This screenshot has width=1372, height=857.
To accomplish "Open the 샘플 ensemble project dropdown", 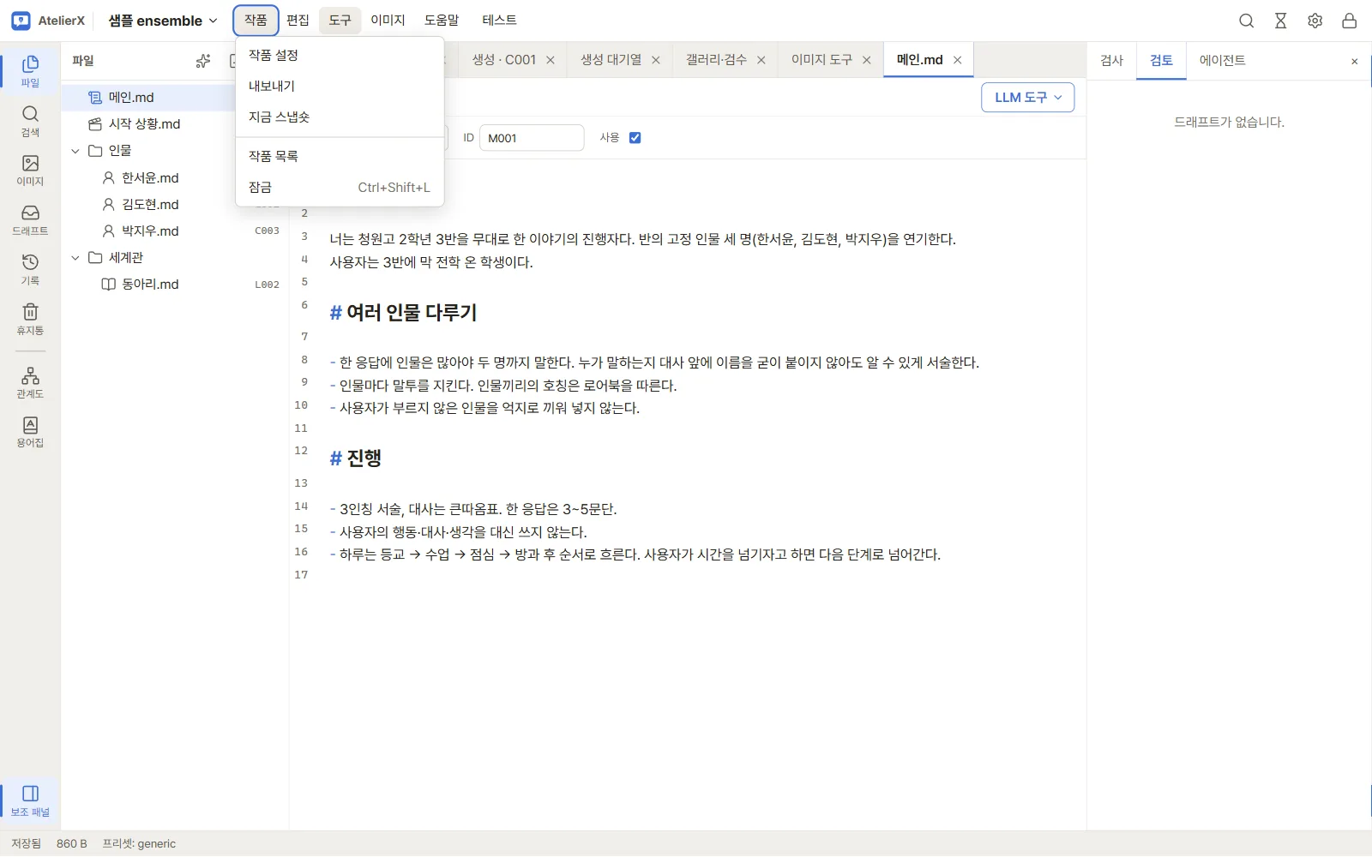I will point(163,21).
